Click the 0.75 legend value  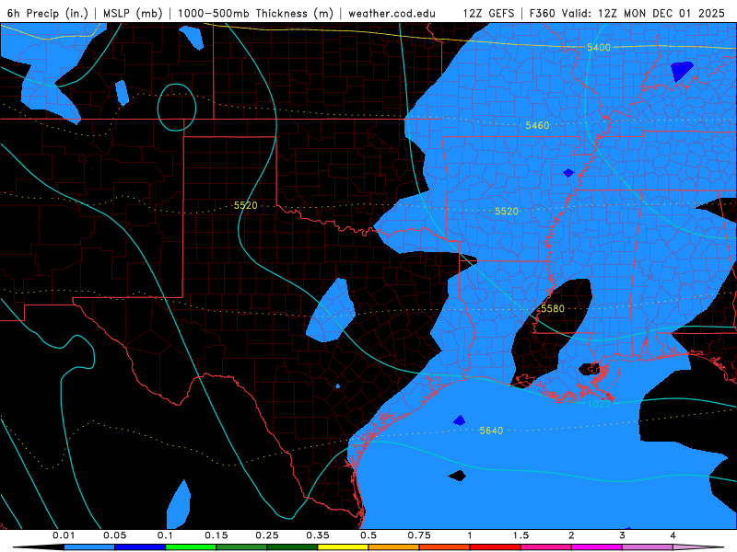(x=419, y=535)
